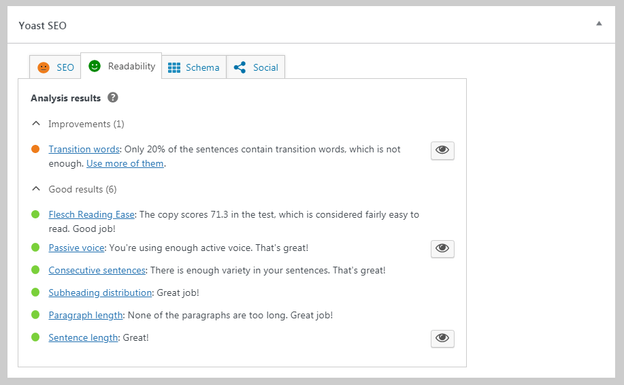Screen dimensions: 624x385
Task: Collapse the Good results (6) section
Action: 36,189
